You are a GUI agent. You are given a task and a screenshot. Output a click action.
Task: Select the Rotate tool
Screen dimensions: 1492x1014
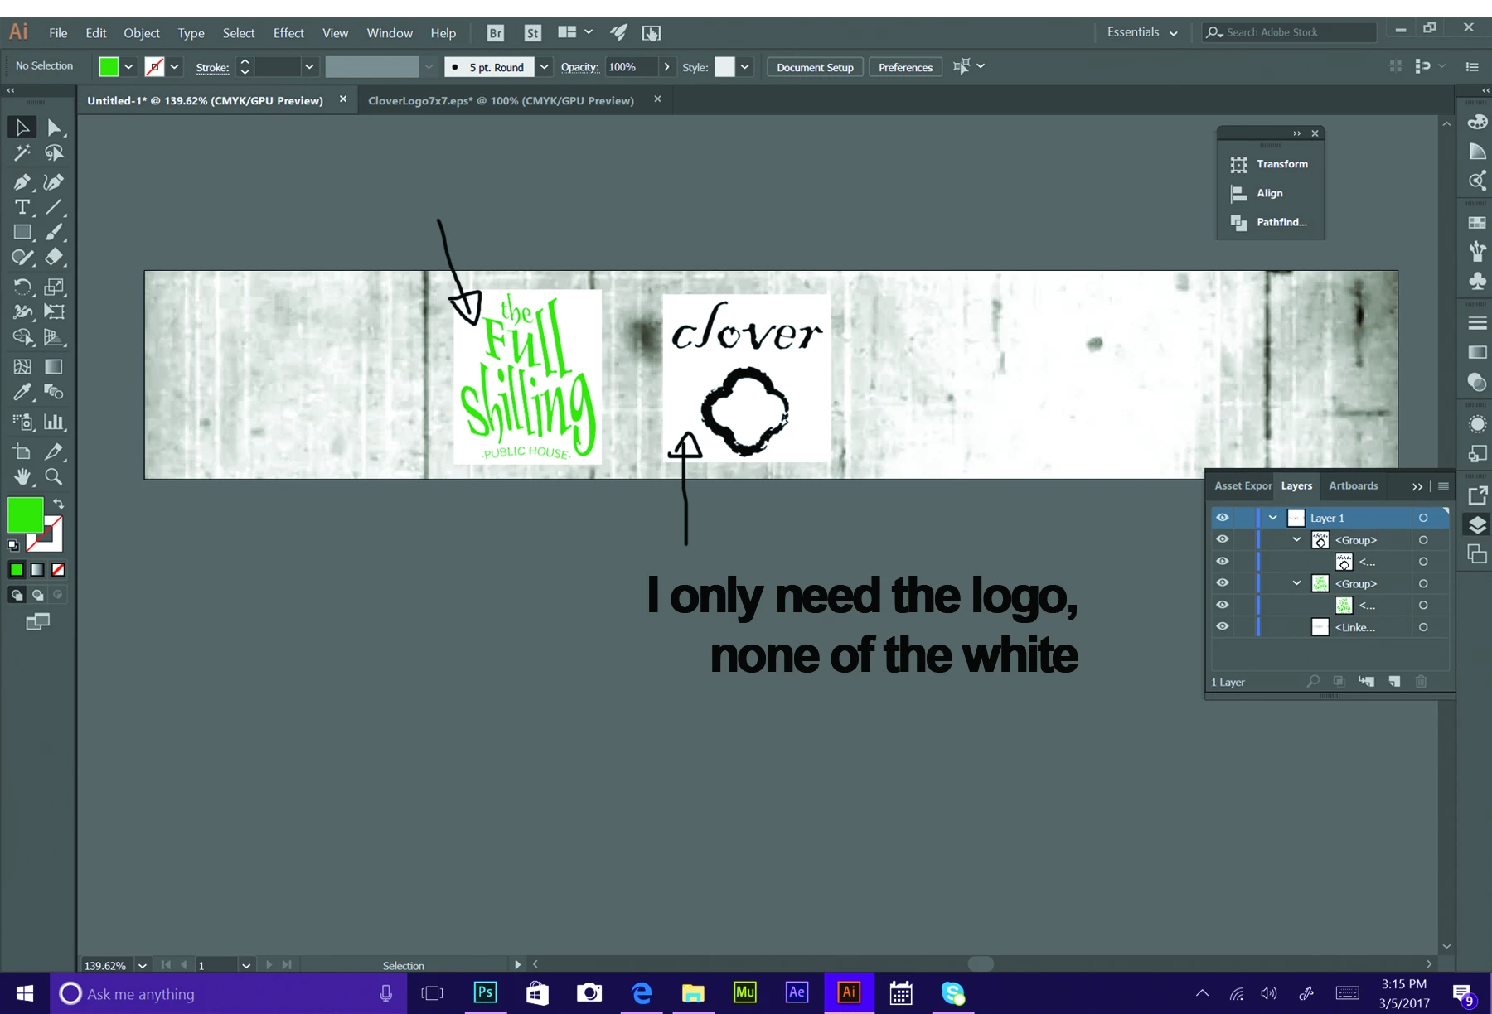tap(22, 287)
